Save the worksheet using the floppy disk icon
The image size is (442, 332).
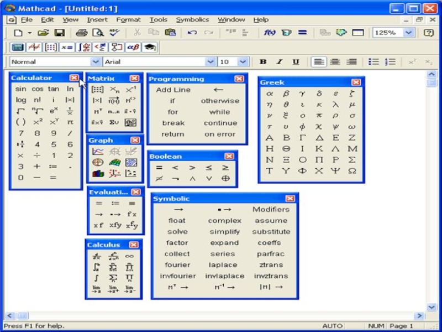coord(60,33)
